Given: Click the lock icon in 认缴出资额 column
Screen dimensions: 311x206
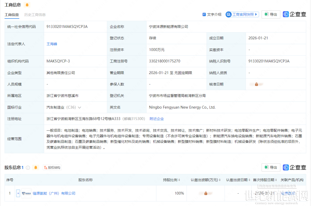Looking at the screenshot, I should (206, 193).
